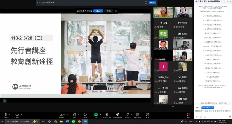
Task: Open the send-to recipient dropdown
Action: 208,108
